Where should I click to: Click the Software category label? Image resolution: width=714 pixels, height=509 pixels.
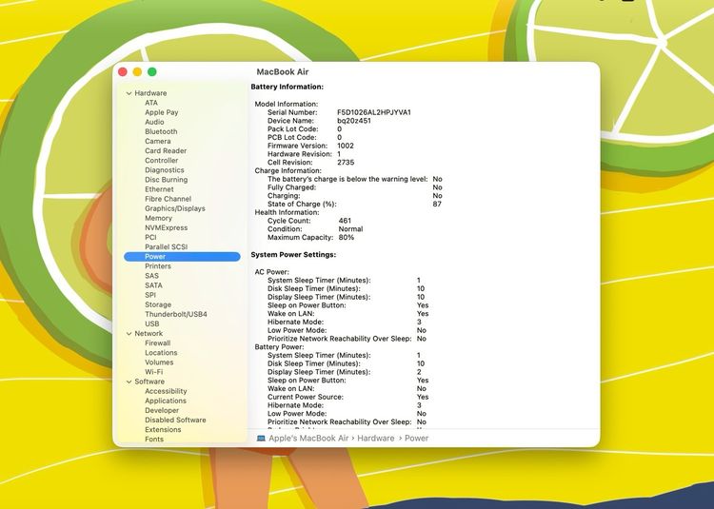point(149,382)
